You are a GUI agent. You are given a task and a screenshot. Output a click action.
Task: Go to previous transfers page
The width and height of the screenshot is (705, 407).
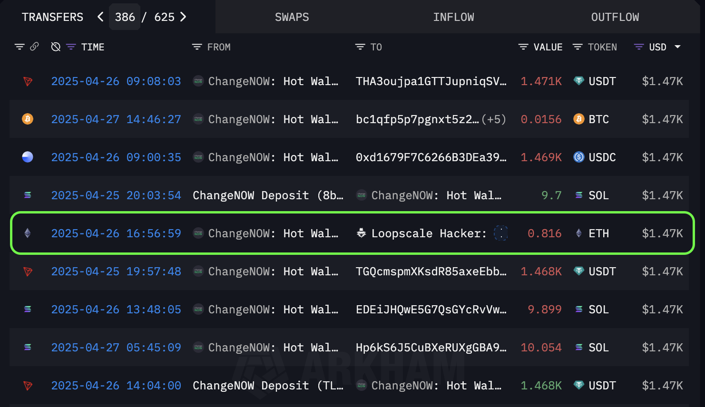pyautogui.click(x=100, y=17)
